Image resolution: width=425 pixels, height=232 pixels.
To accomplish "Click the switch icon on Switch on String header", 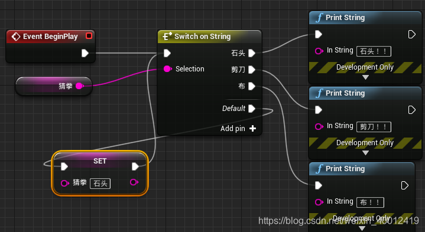I will tap(167, 36).
